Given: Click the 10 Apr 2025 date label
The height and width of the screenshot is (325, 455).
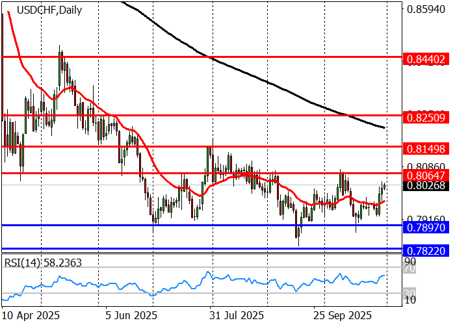Looking at the screenshot, I should click(x=31, y=315).
